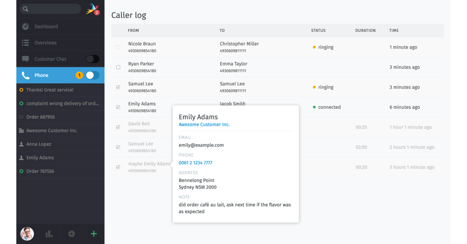Click the green plus new item icon
Image resolution: width=467 pixels, height=244 pixels.
pyautogui.click(x=93, y=234)
